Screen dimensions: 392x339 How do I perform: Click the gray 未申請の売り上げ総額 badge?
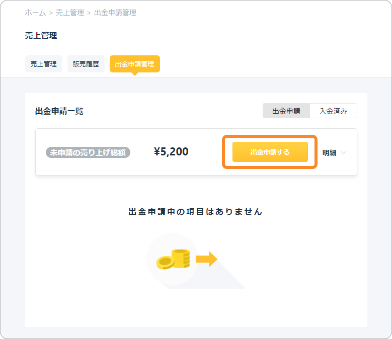(88, 152)
